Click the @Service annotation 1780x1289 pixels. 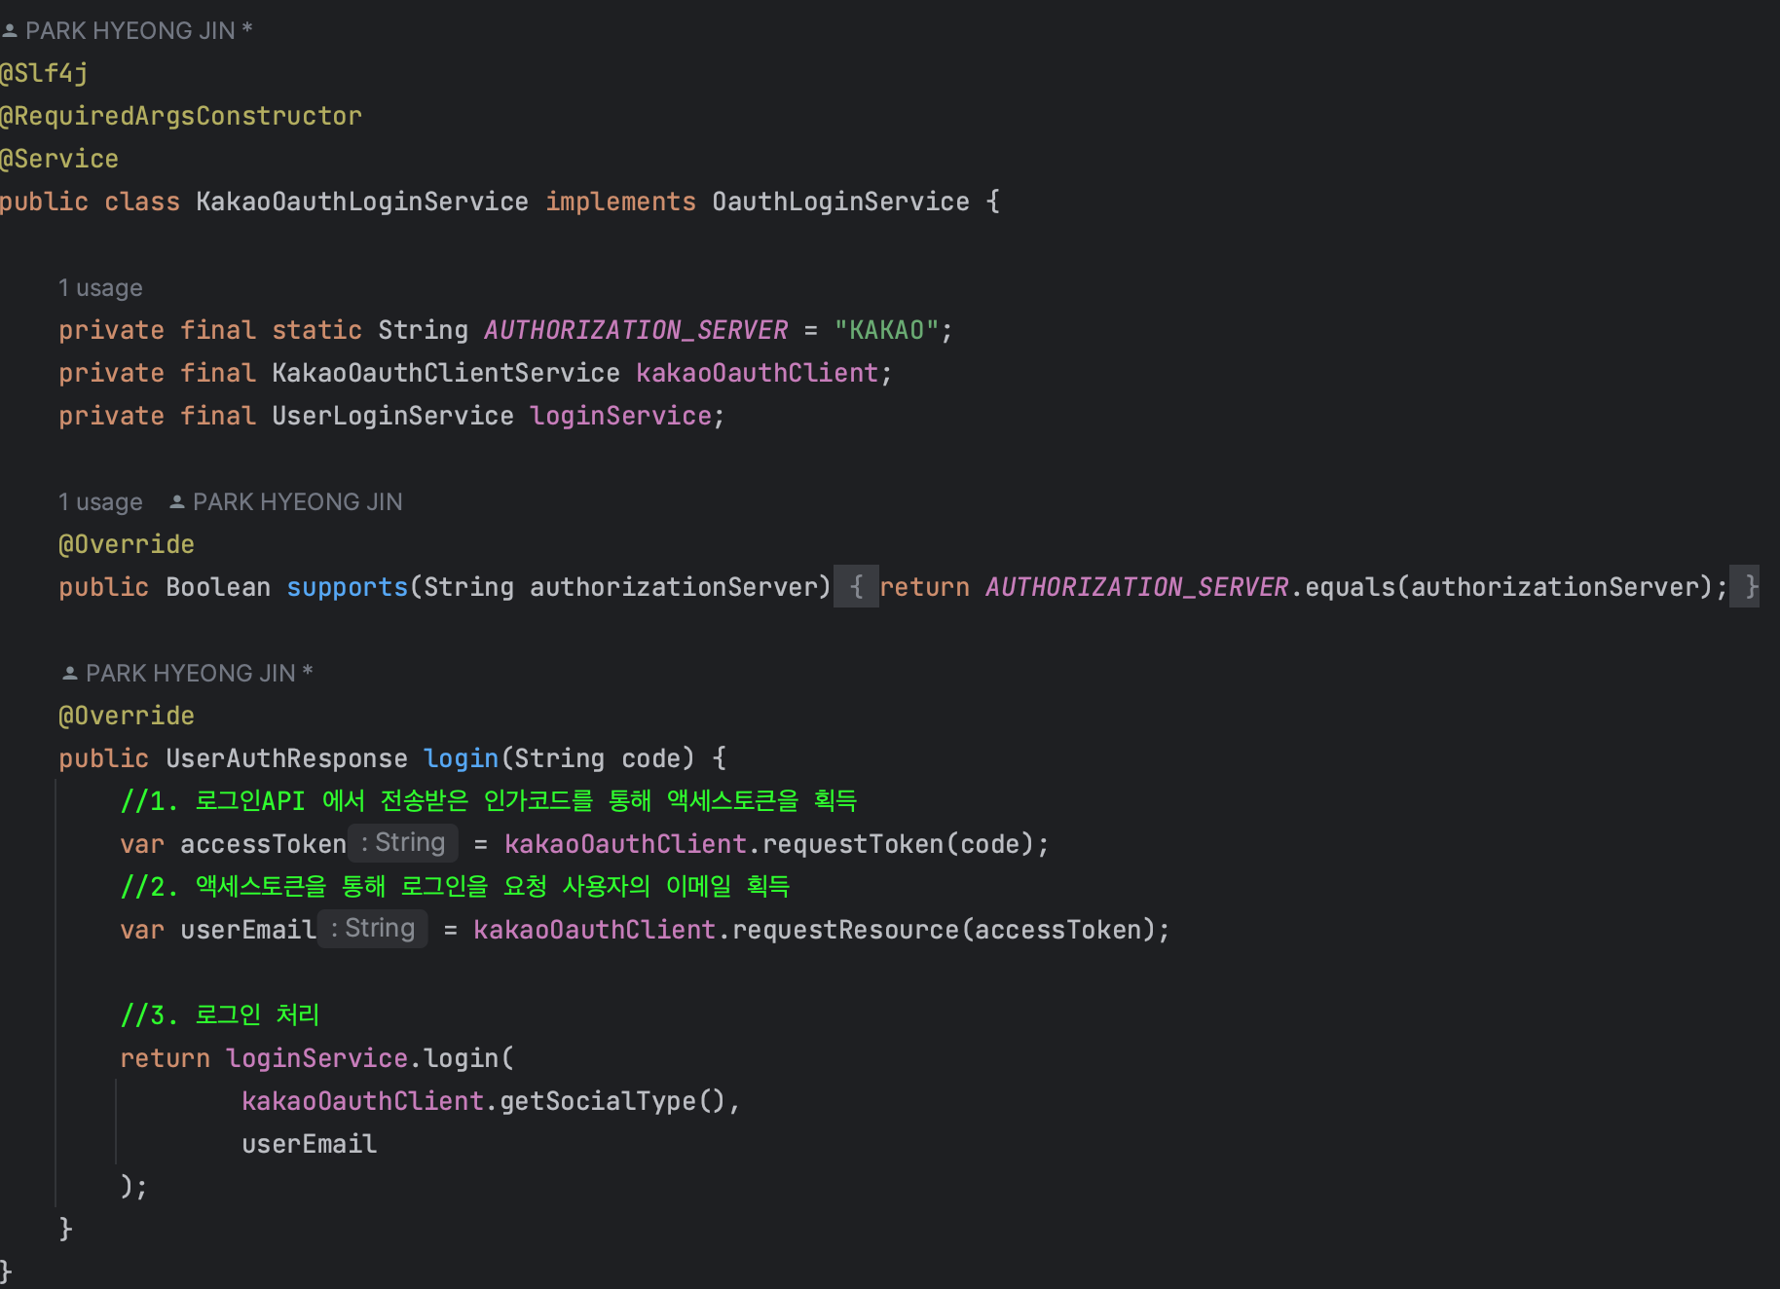pos(59,160)
